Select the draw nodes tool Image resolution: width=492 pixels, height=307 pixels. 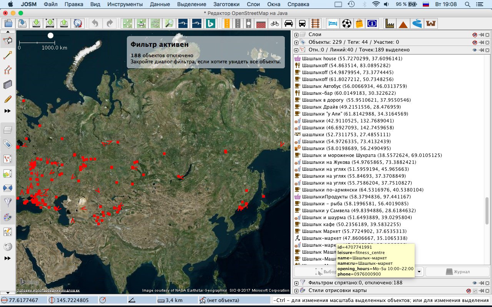(x=7, y=56)
